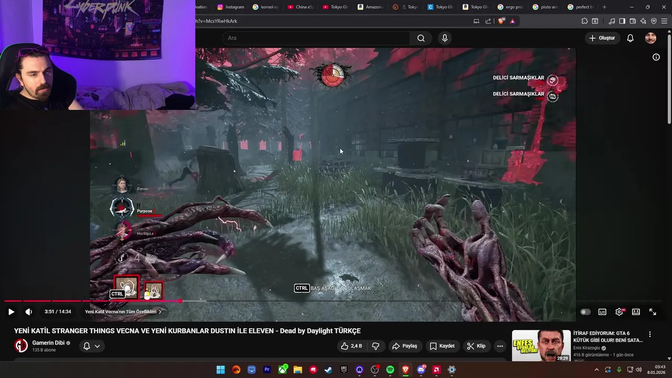Create a clip with Klip button

[476, 346]
